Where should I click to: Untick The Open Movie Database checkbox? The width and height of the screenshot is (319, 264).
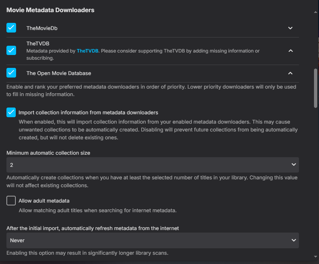click(x=11, y=73)
